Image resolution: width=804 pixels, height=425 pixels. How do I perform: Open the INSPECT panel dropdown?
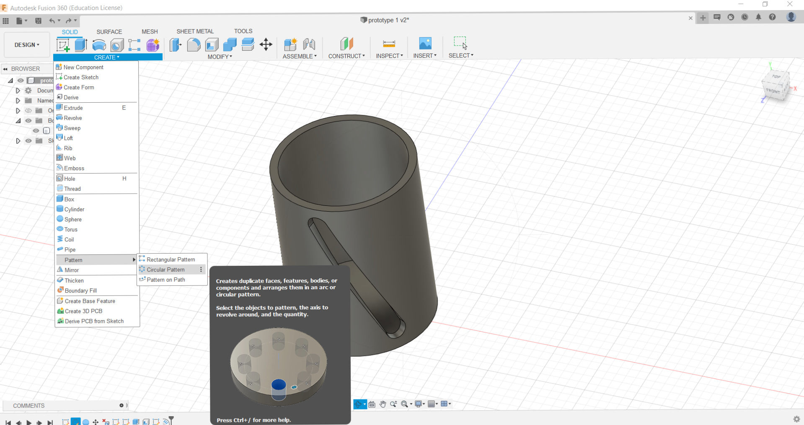click(389, 56)
